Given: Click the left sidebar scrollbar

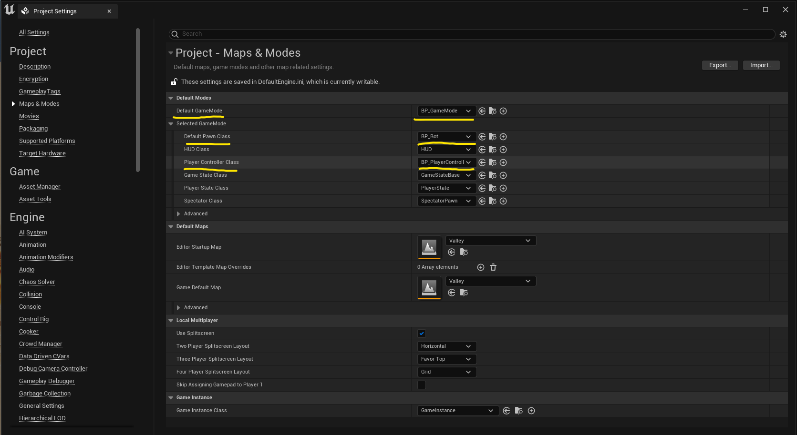Looking at the screenshot, I should 138,100.
